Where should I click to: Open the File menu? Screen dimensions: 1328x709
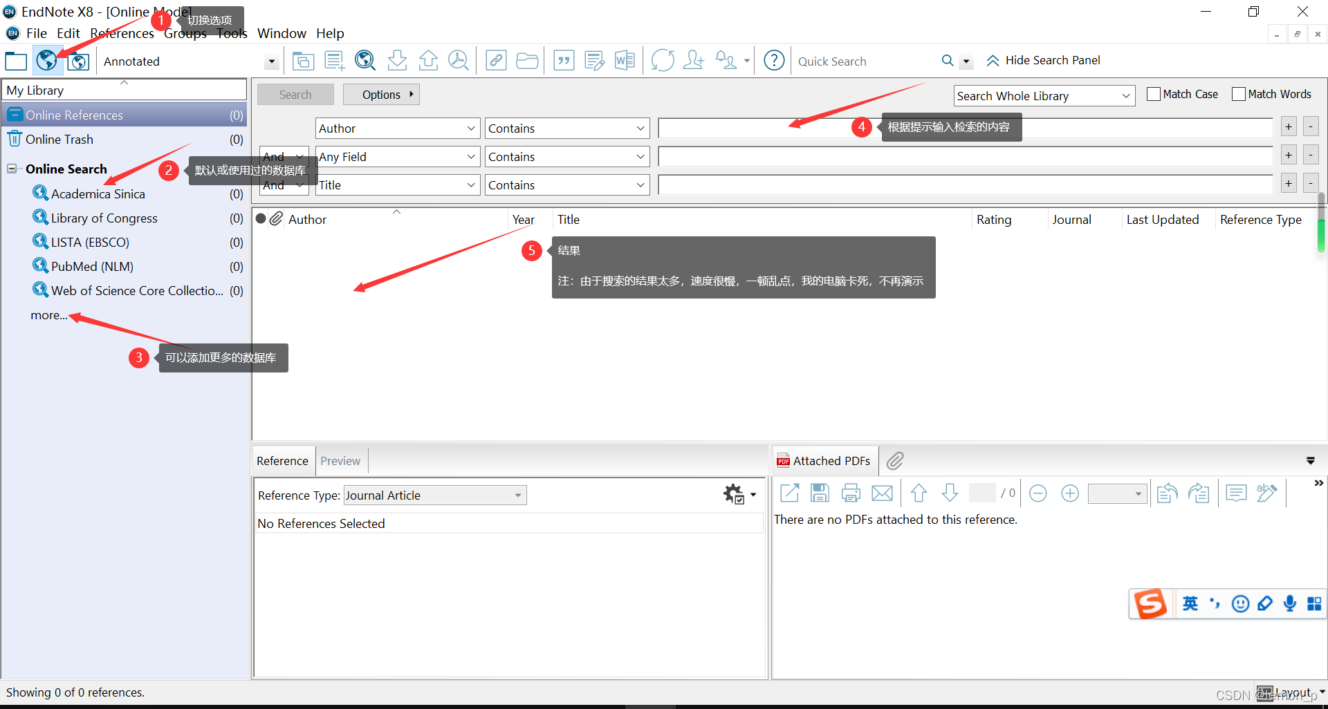pyautogui.click(x=36, y=33)
